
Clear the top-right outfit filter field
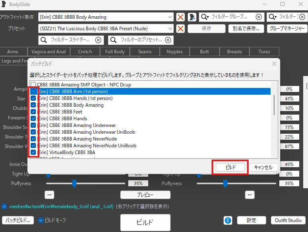(302, 17)
